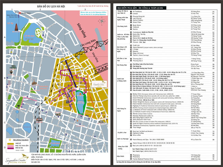The width and height of the screenshot is (223, 167).
Task: Click the grid row letter C on the map edge
Action: pyautogui.click(x=5, y=123)
